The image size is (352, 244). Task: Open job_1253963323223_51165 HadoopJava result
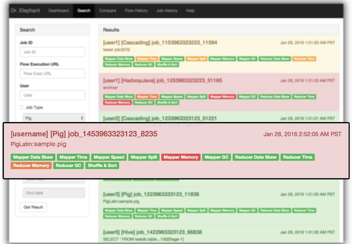[162, 81]
